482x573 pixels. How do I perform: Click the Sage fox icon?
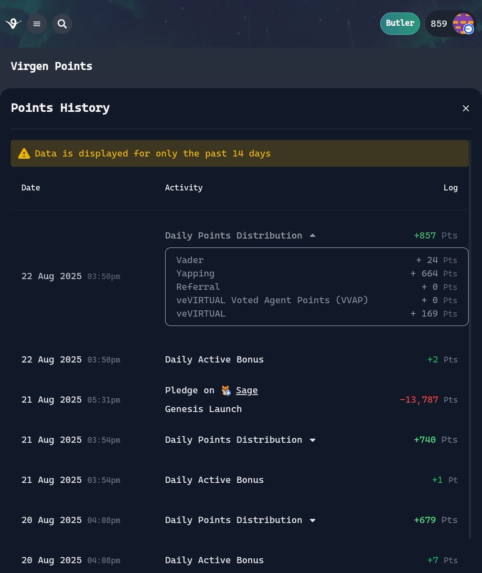click(x=226, y=391)
